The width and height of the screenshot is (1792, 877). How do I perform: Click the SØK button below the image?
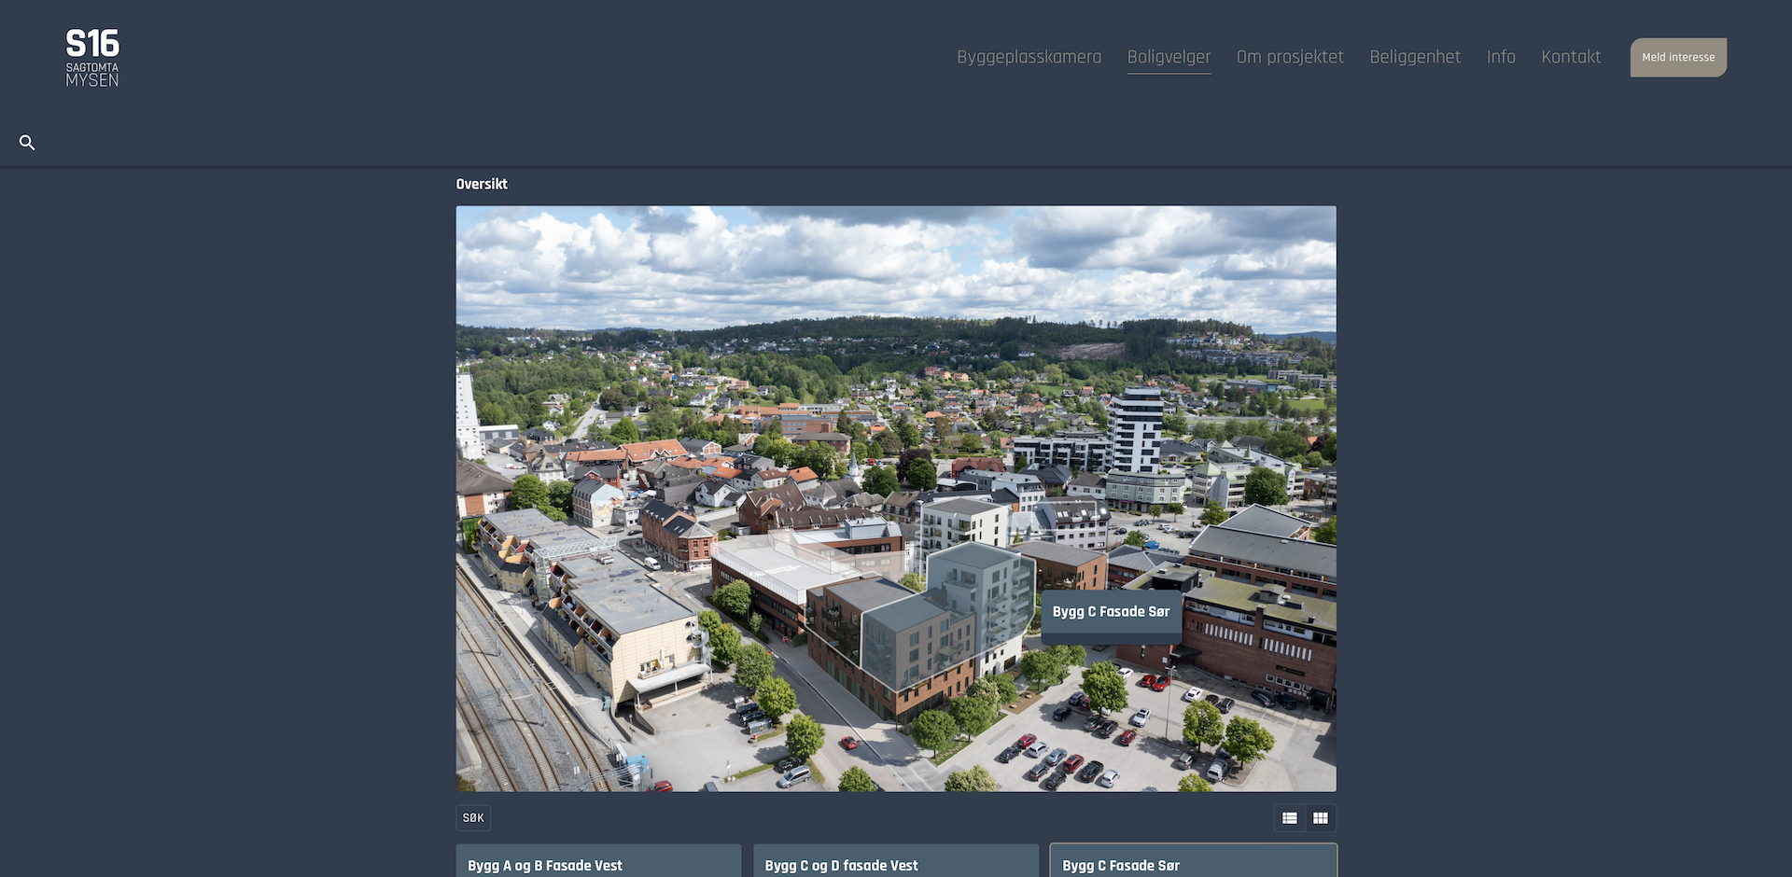tap(473, 818)
